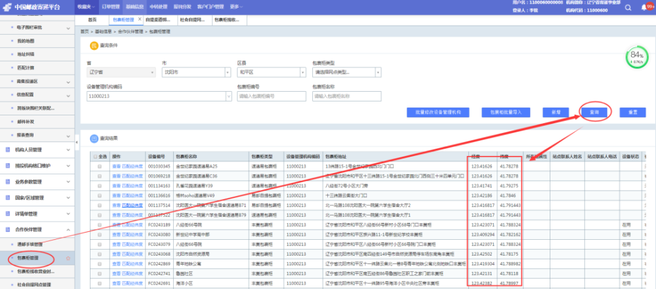Check the row for device FC0242869
Image resolution: width=656 pixels, height=289 pixels.
click(x=100, y=264)
